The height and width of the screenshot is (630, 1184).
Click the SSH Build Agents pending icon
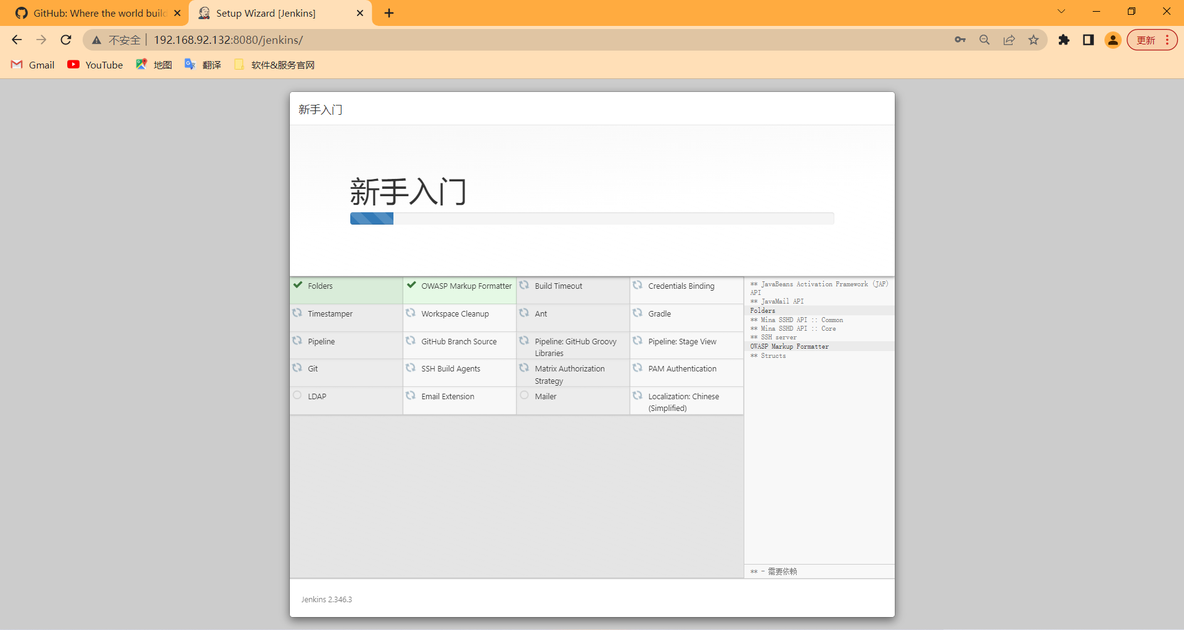click(x=411, y=368)
